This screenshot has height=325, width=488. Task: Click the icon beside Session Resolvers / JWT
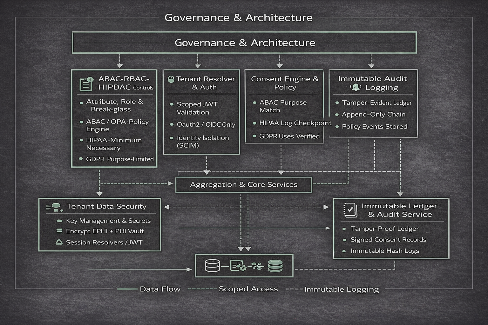(x=59, y=242)
